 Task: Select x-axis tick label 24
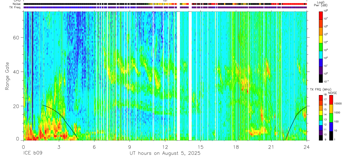point(307,146)
